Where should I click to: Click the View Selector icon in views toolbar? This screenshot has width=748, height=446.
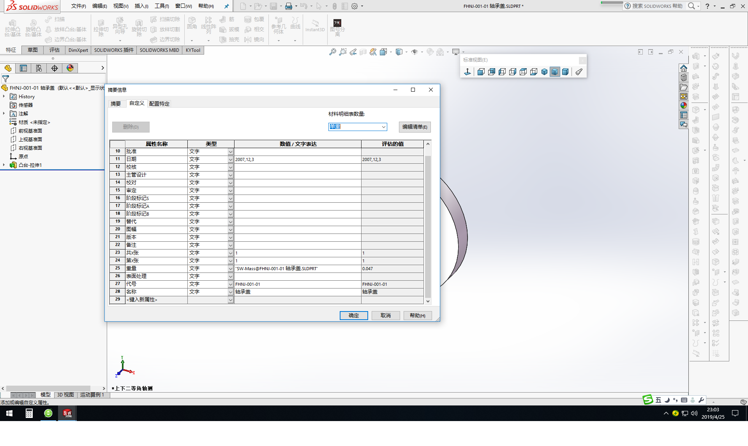click(579, 72)
